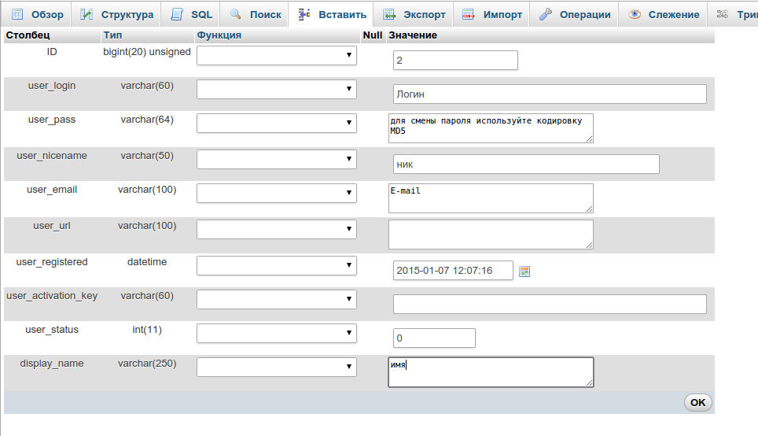Click the Экспорт tab icon
Viewport: 758px width, 436px height.
pyautogui.click(x=388, y=14)
